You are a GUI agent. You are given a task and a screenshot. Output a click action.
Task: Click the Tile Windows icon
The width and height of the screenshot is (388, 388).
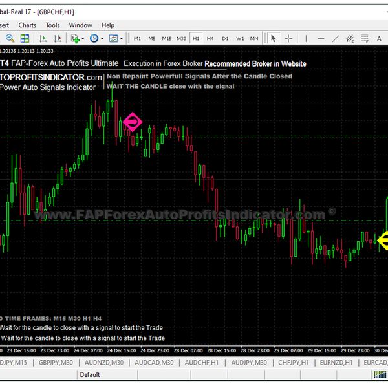click(25, 38)
